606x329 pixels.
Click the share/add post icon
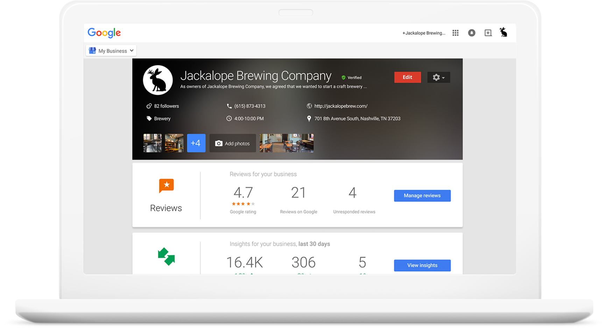coord(488,33)
